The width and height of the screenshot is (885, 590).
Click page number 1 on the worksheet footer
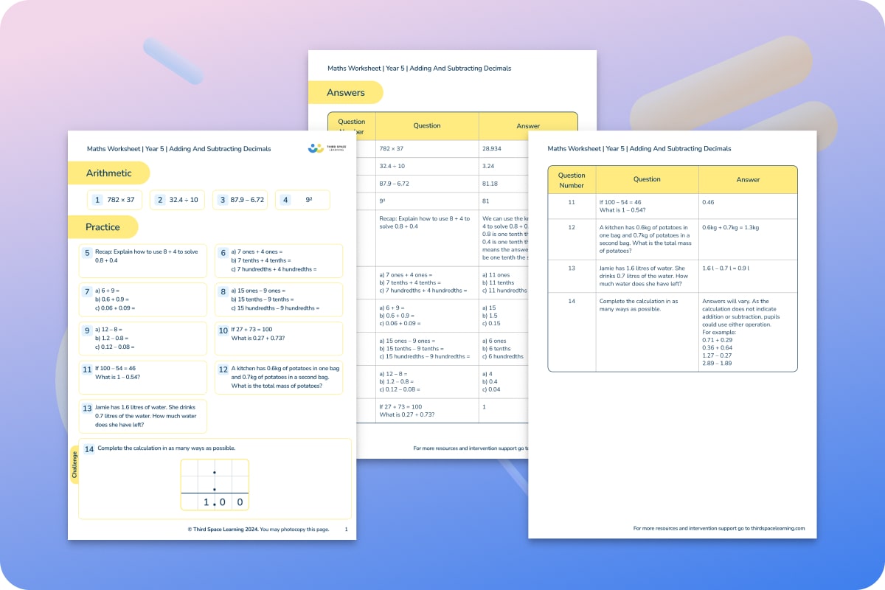(x=347, y=530)
